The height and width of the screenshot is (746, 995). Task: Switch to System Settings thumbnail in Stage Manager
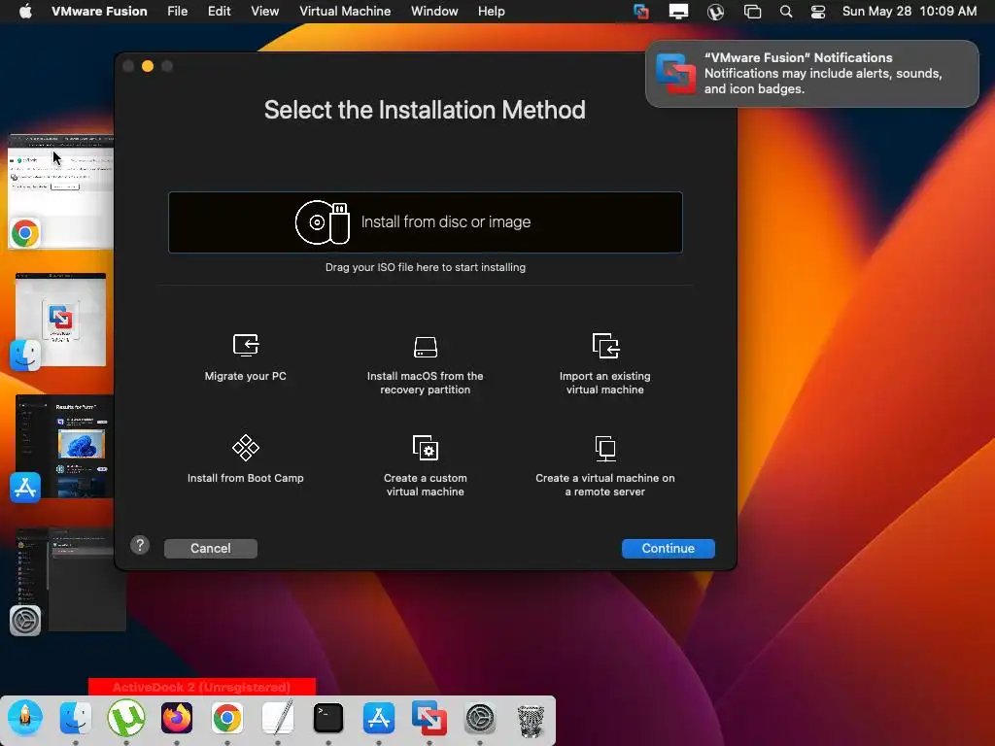pos(71,580)
